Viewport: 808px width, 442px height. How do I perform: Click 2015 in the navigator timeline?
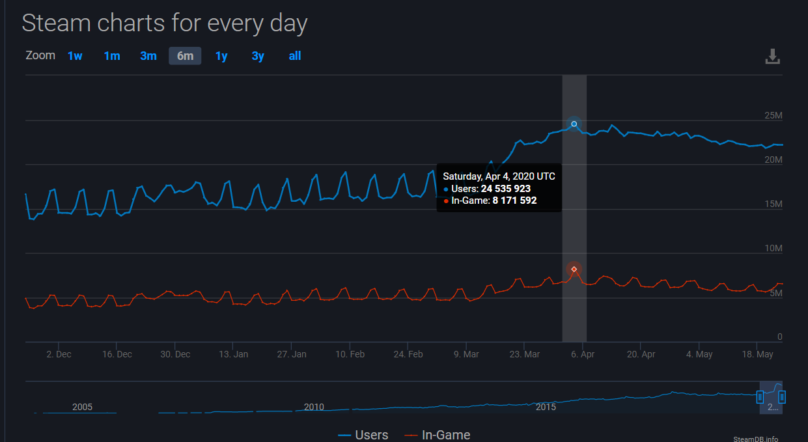(546, 407)
